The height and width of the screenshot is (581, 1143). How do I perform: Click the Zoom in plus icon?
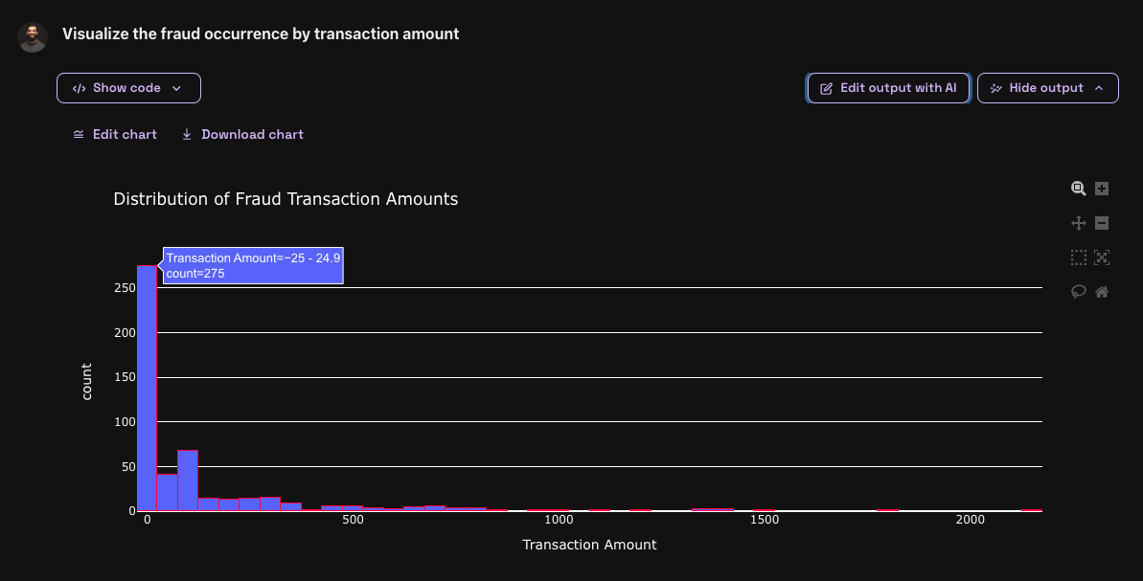1102,189
